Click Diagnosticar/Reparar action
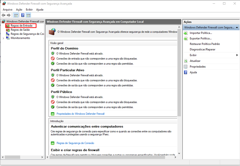This screenshot has width=240, height=166. pyautogui.click(x=203, y=49)
